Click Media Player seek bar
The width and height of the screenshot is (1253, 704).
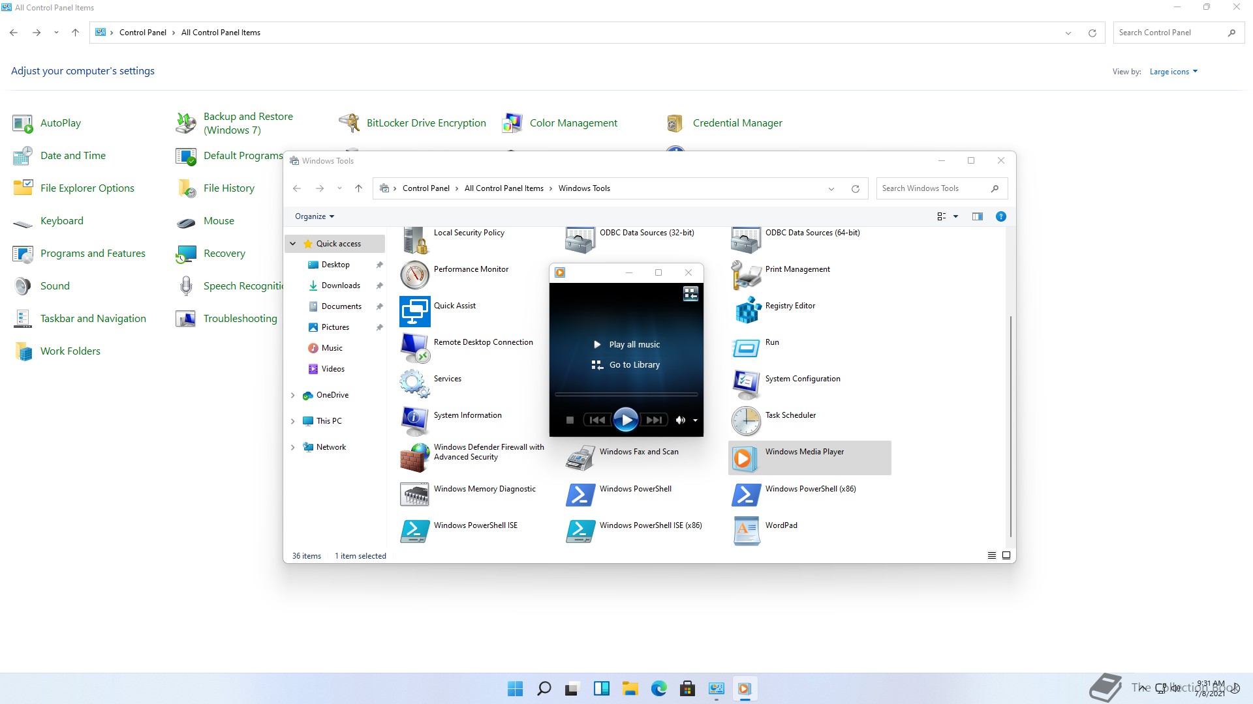(x=626, y=394)
